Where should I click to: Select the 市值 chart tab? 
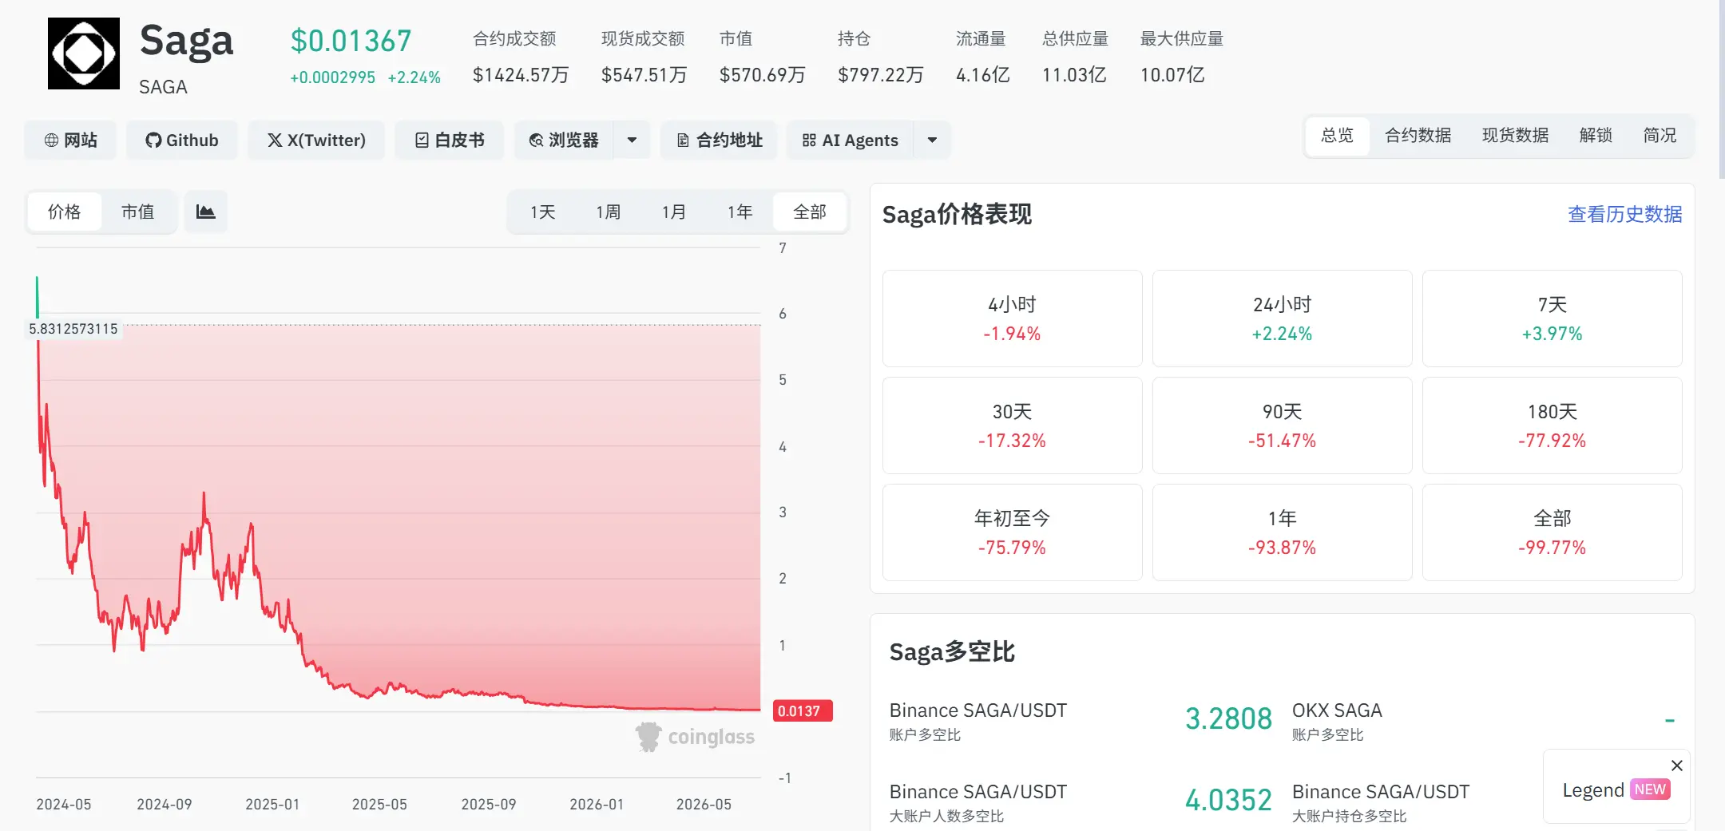(137, 212)
